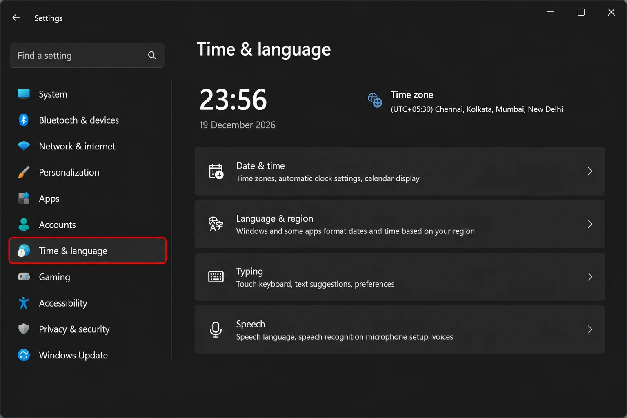Maximize the Settings window
Viewport: 627px width, 418px height.
point(581,12)
